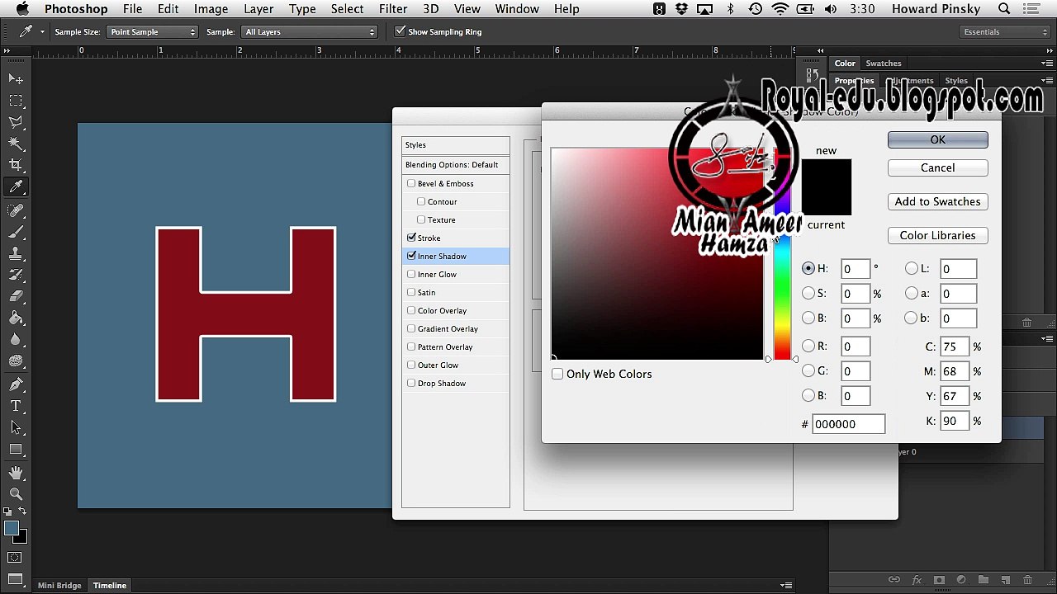1057x594 pixels.
Task: Select the History Brush tool
Action: 16,275
